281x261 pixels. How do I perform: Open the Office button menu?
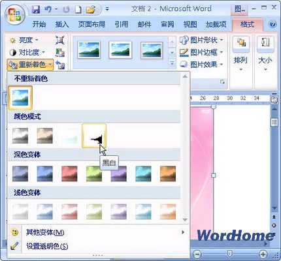pos(14,14)
